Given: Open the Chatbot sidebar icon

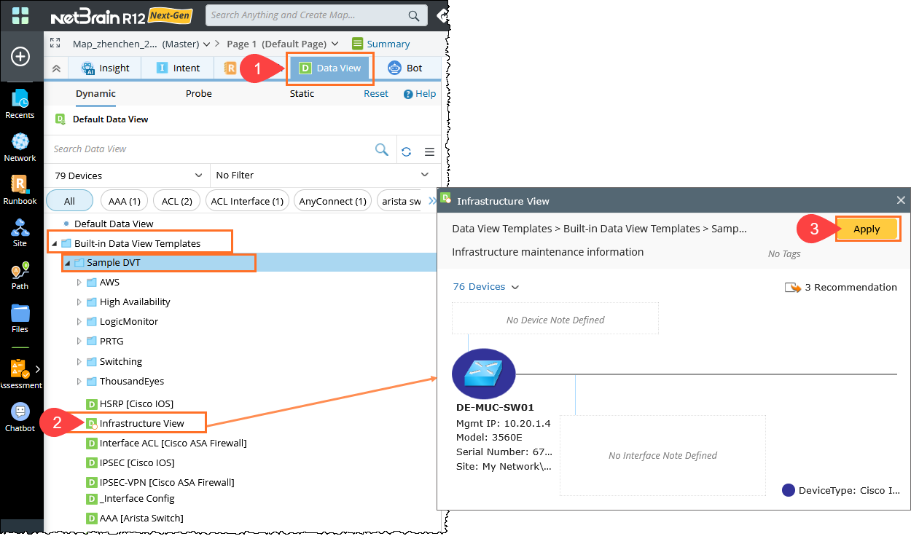Looking at the screenshot, I should (x=20, y=416).
